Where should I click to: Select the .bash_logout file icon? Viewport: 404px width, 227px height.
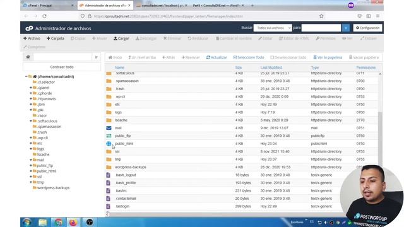pyautogui.click(x=108, y=175)
